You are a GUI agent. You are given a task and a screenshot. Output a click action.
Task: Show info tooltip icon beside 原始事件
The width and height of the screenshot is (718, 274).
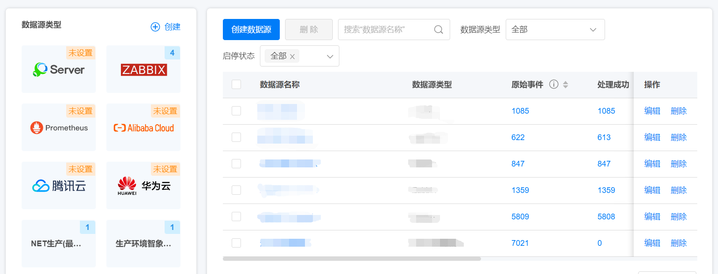click(x=554, y=84)
